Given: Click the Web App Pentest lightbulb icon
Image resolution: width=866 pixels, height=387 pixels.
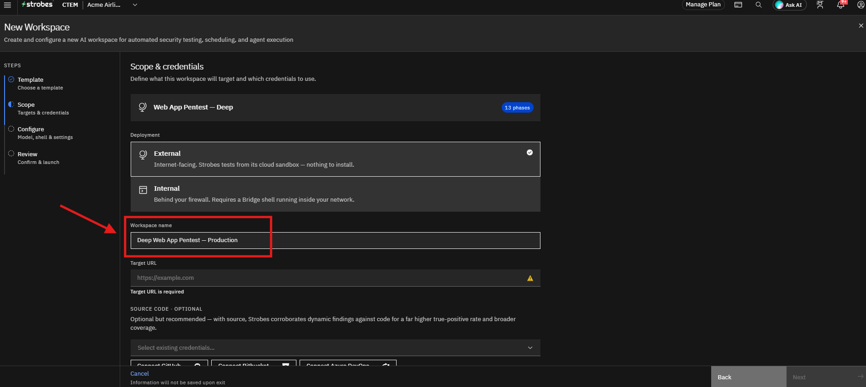Looking at the screenshot, I should [143, 107].
